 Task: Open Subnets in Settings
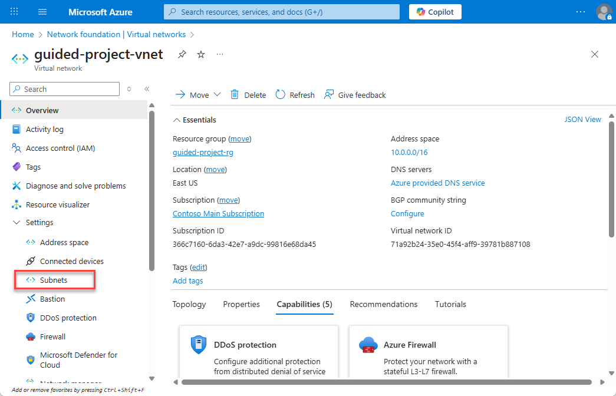(55, 280)
